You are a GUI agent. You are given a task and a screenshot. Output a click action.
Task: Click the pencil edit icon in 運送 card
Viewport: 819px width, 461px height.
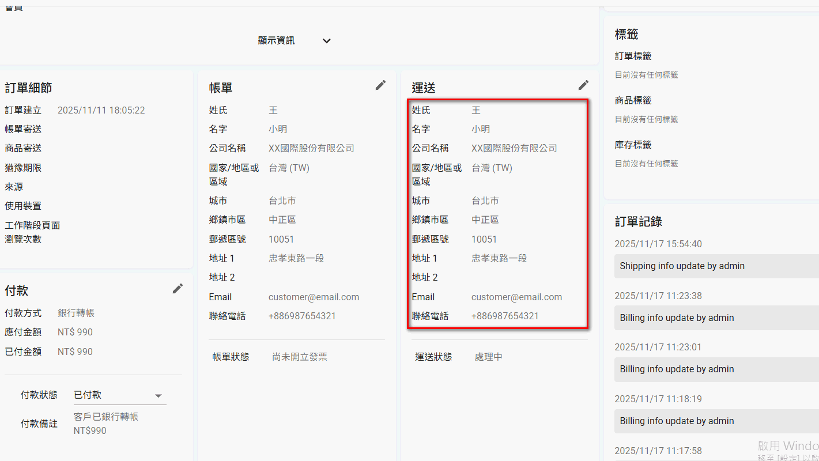pos(583,85)
